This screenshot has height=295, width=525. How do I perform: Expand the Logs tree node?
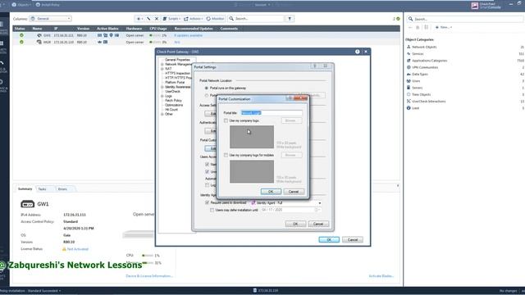coord(162,96)
